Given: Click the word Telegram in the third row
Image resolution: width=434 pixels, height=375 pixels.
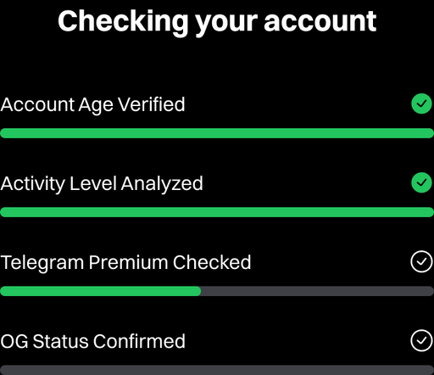Looking at the screenshot, I should pyautogui.click(x=42, y=263).
